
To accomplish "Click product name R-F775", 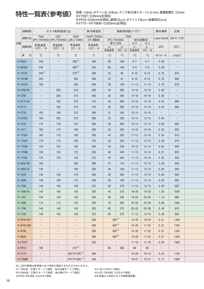I will [x=22, y=254].
